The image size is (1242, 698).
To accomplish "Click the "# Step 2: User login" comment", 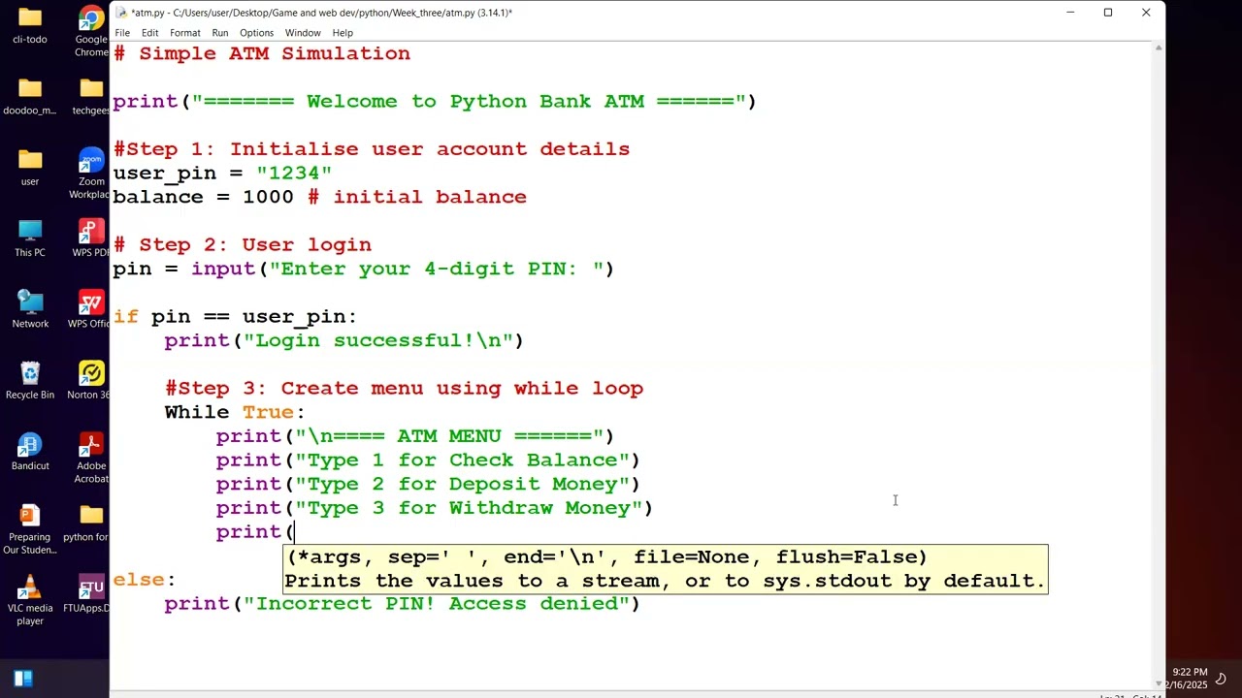I will pyautogui.click(x=243, y=244).
